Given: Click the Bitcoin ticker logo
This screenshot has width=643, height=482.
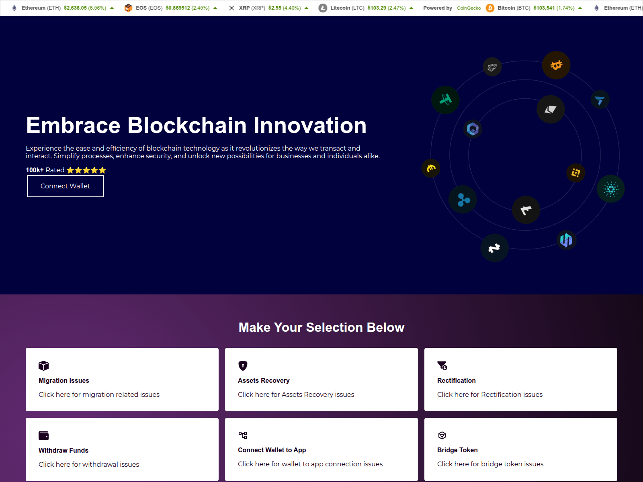Looking at the screenshot, I should pyautogui.click(x=490, y=8).
